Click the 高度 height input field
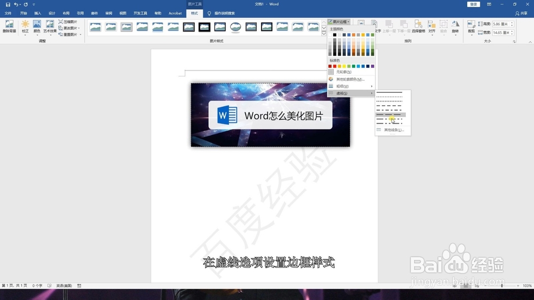Image resolution: width=534 pixels, height=300 pixels. tap(501, 24)
